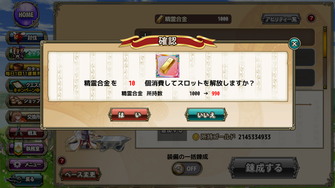
Task: Open the 戦友 crossed swords menu
Action: tap(27, 133)
